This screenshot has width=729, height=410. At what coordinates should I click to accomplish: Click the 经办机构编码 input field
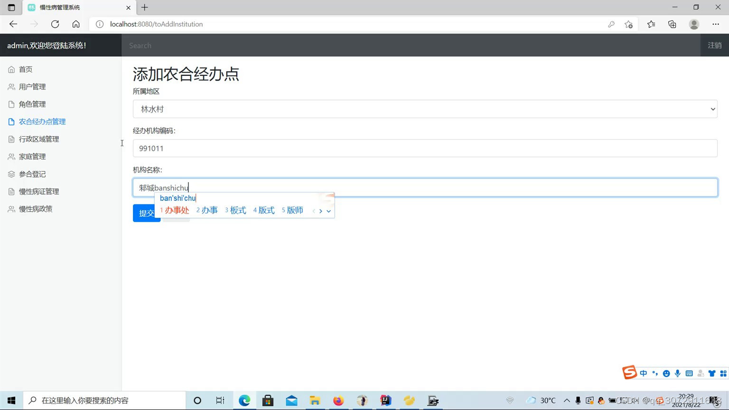425,149
